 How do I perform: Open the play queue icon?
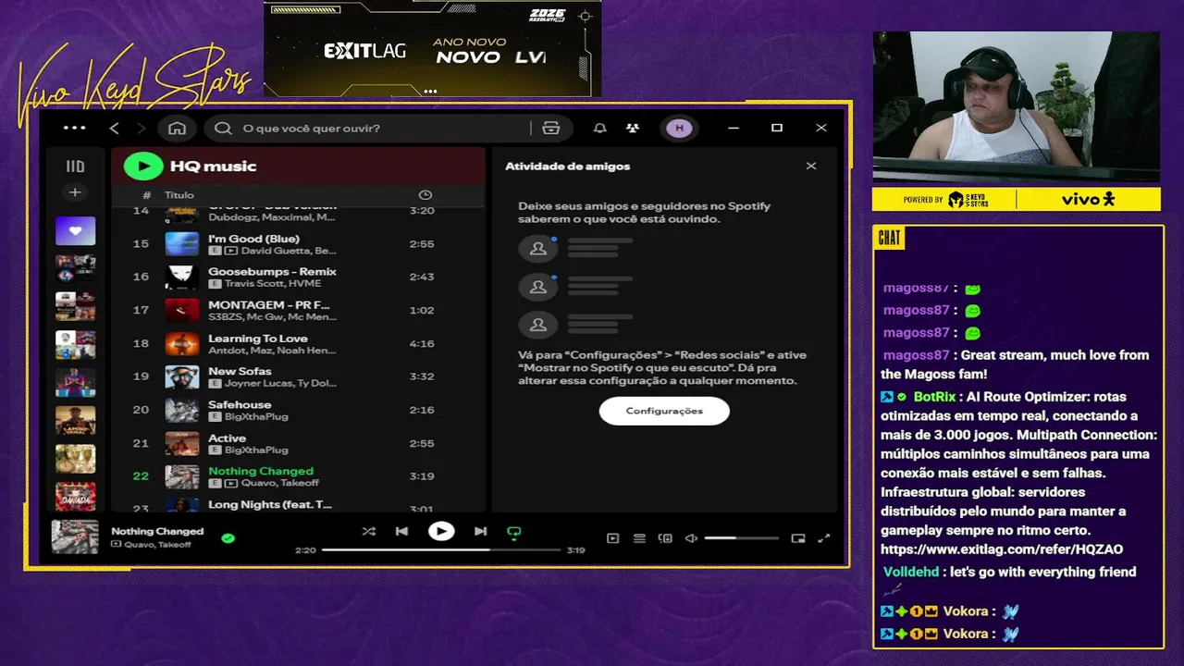(639, 538)
